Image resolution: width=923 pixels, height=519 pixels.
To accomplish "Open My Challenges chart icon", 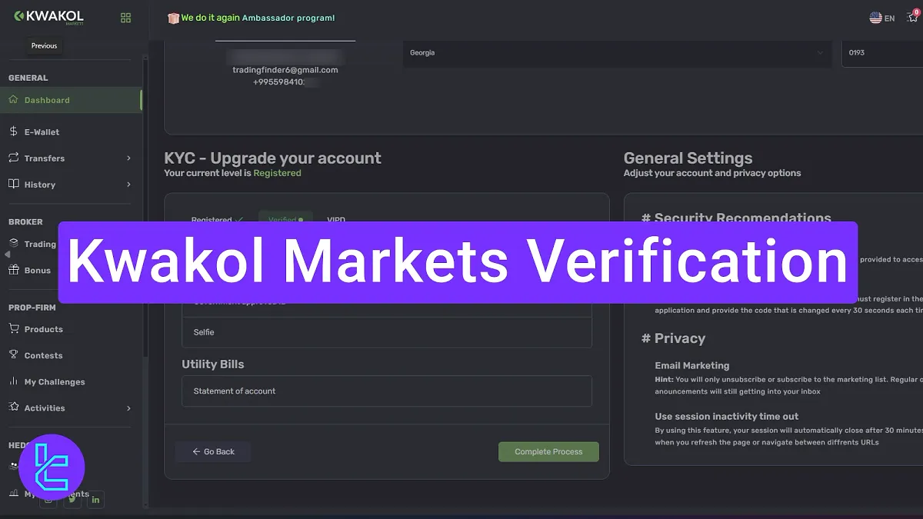I will pos(13,381).
